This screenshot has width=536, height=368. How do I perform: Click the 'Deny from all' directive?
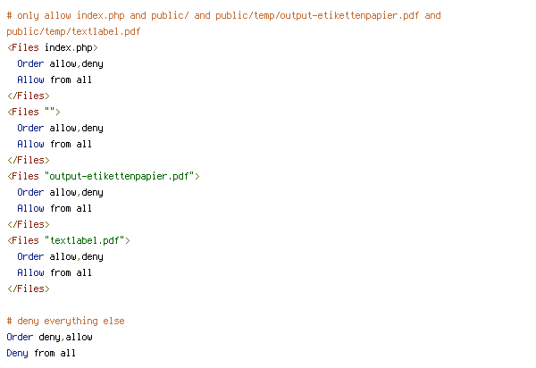(x=41, y=354)
